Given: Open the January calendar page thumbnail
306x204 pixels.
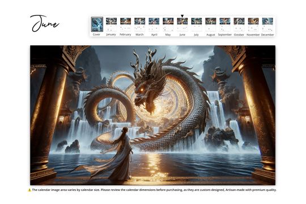Looking at the screenshot, I should coord(111,24).
